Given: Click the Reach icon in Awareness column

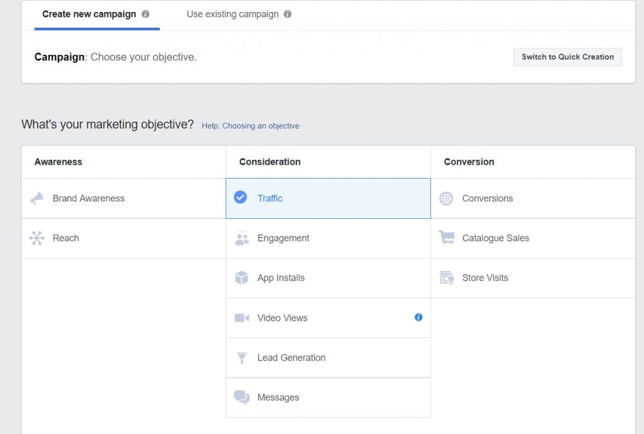Looking at the screenshot, I should coord(38,238).
